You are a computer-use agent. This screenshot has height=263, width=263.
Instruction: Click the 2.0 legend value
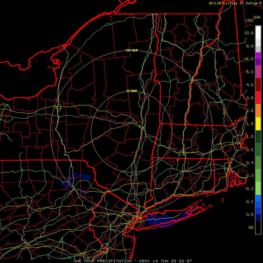tap(250, 111)
